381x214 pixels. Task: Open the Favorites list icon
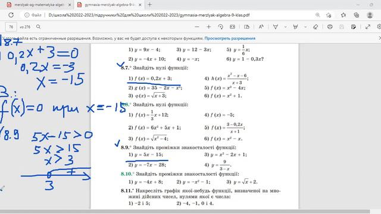tap(343, 15)
